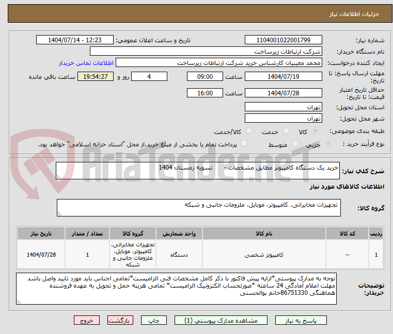Click the 1404/07/28 need date cell
393x334 pixels.
[41, 255]
